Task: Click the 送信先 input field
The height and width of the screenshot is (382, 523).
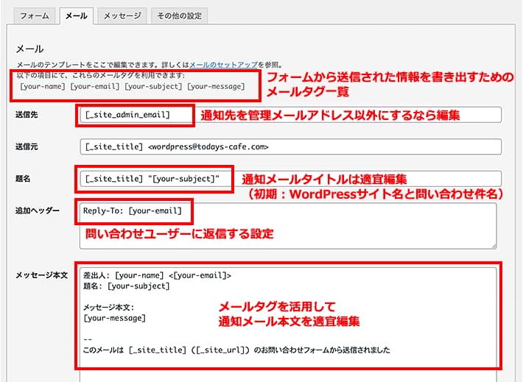Action: (290, 115)
